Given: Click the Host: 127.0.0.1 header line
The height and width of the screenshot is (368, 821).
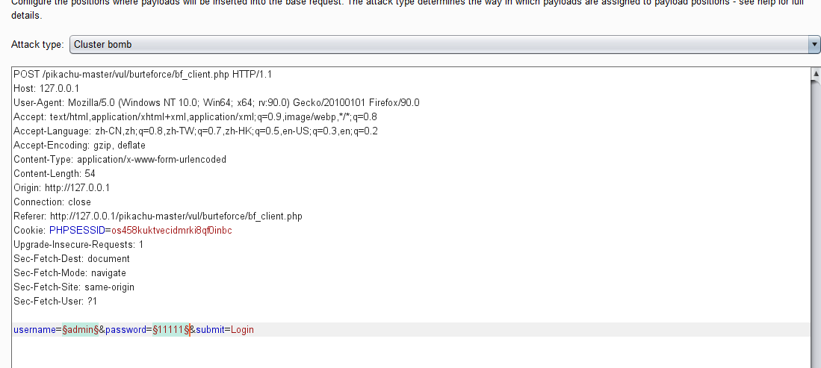Looking at the screenshot, I should [46, 89].
